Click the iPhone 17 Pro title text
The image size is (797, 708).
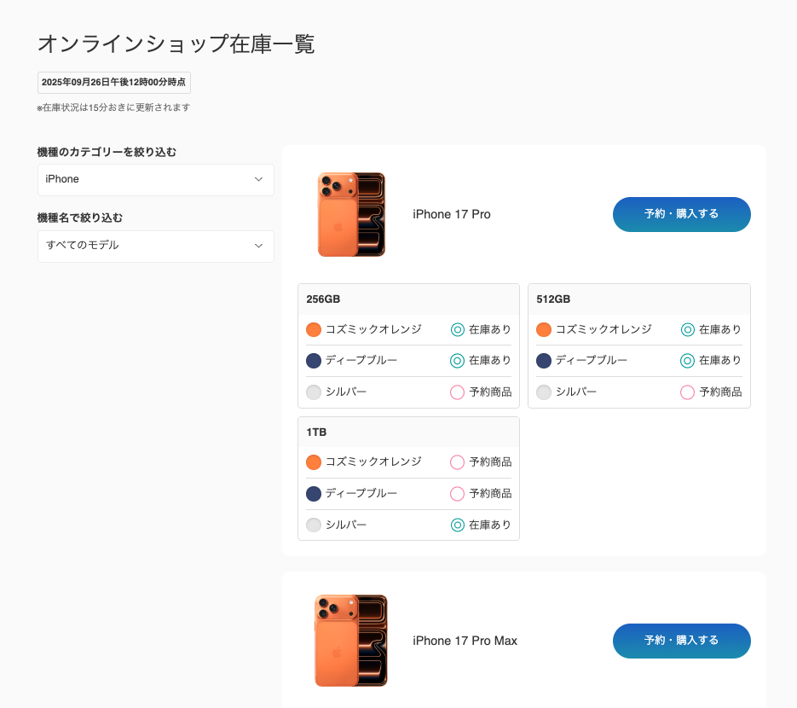tap(452, 214)
